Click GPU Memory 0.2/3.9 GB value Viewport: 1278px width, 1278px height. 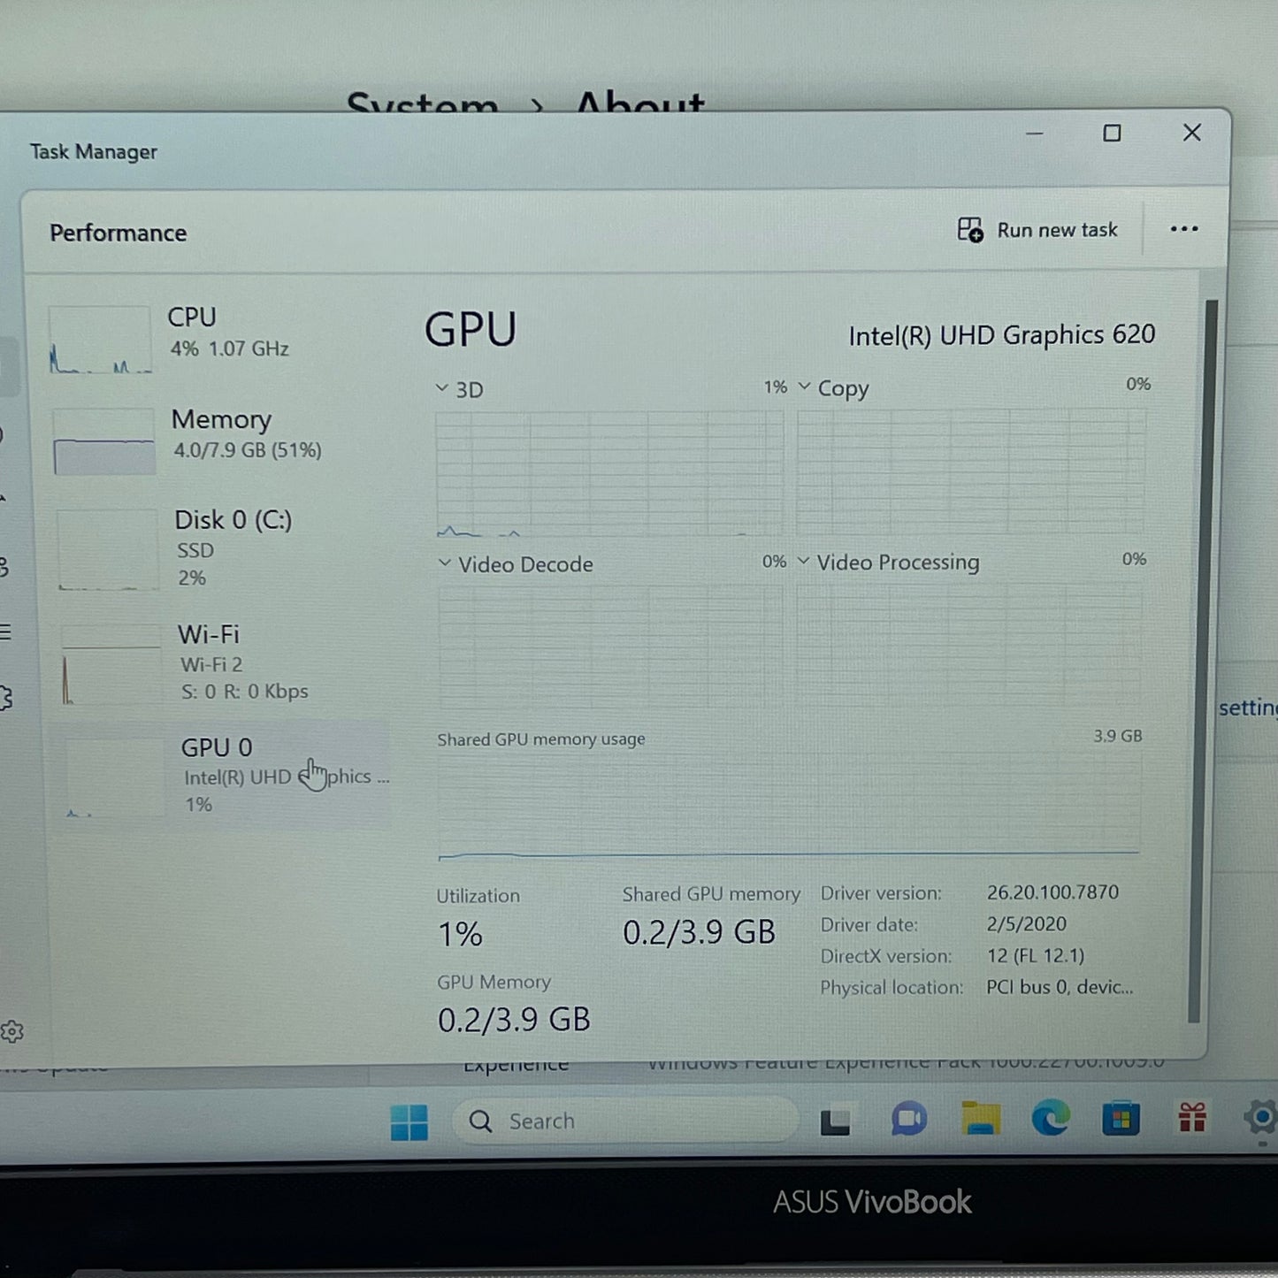(x=514, y=1020)
